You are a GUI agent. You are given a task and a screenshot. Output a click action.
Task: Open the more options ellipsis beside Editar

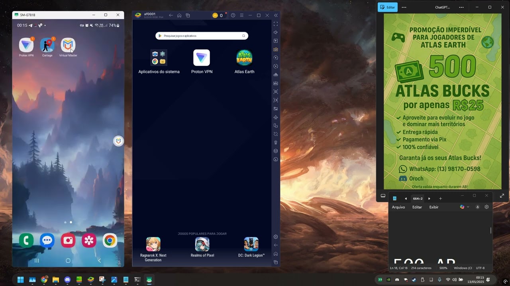pos(404,7)
